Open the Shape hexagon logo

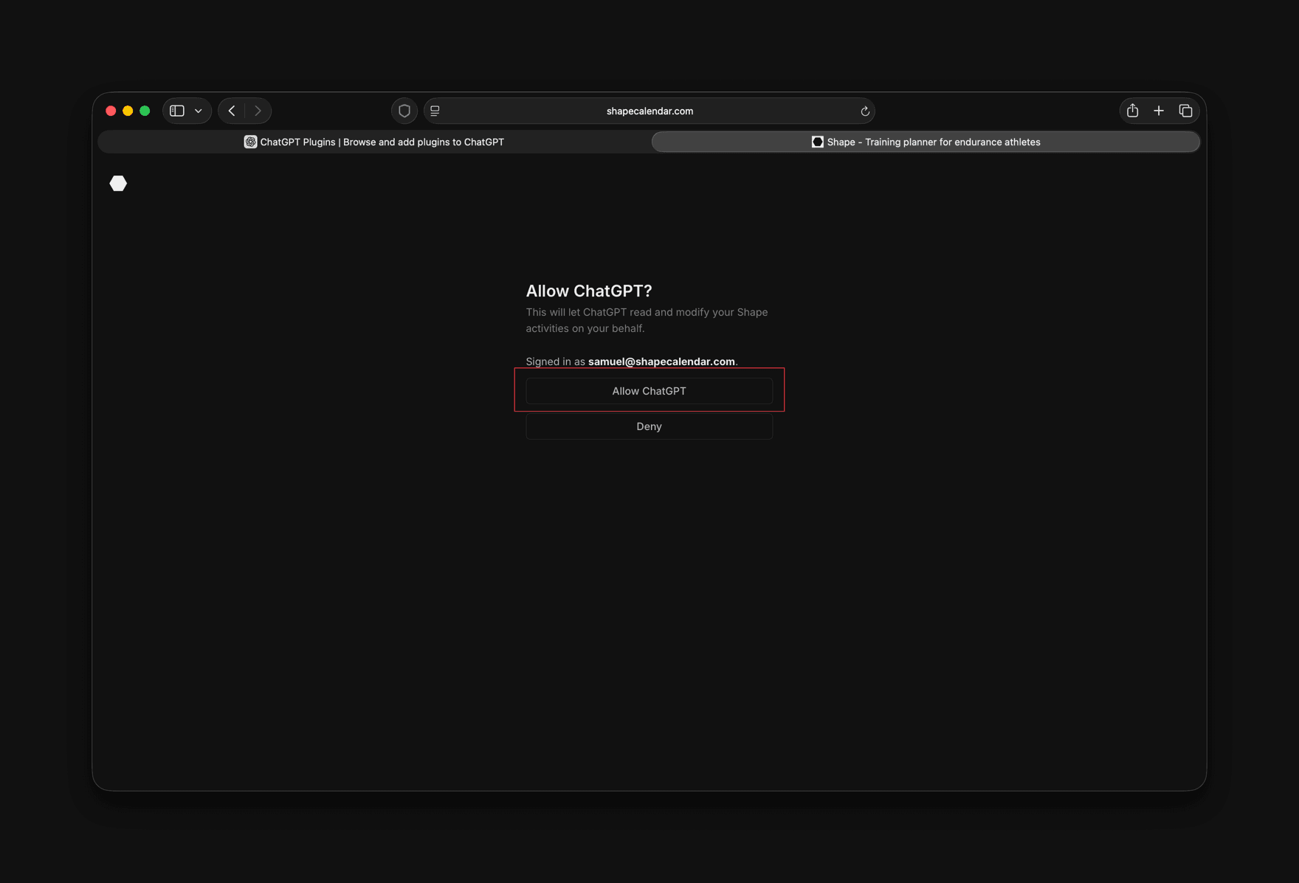point(118,183)
